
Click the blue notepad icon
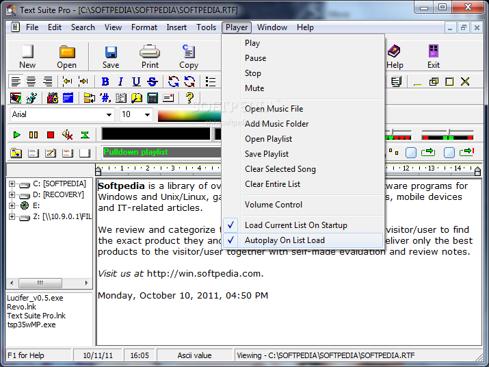click(x=68, y=98)
